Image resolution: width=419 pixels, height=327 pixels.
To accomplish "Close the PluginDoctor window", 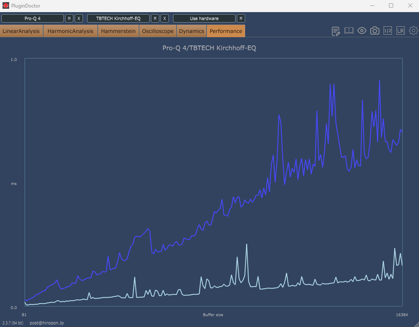I will [x=410, y=5].
